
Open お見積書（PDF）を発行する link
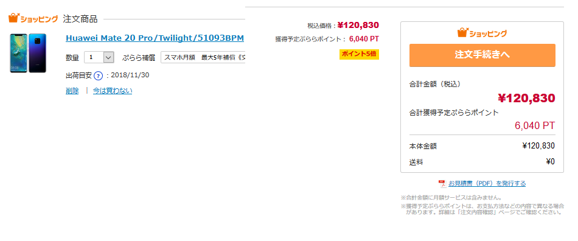(487, 184)
